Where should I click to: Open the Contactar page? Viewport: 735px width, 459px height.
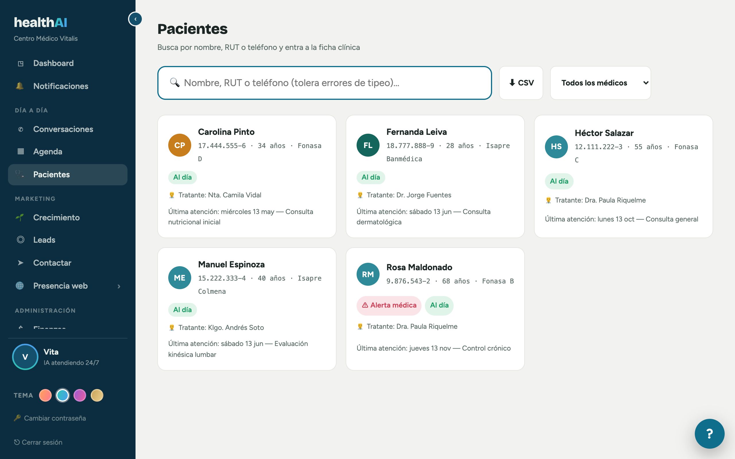[x=67, y=263]
